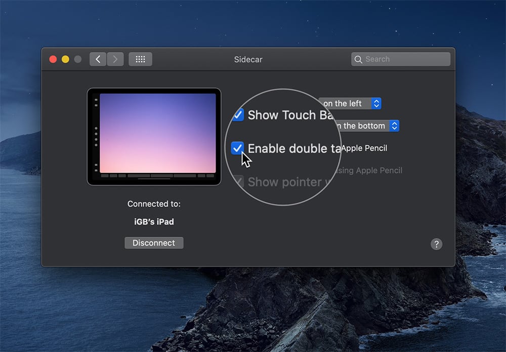Open the Show All preferences grid
The height and width of the screenshot is (352, 506).
tap(140, 59)
